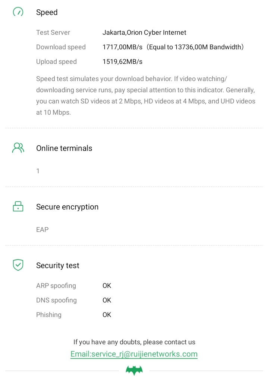Click the green bat logo icon
Screen dimensions: 268x379
pyautogui.click(x=134, y=370)
